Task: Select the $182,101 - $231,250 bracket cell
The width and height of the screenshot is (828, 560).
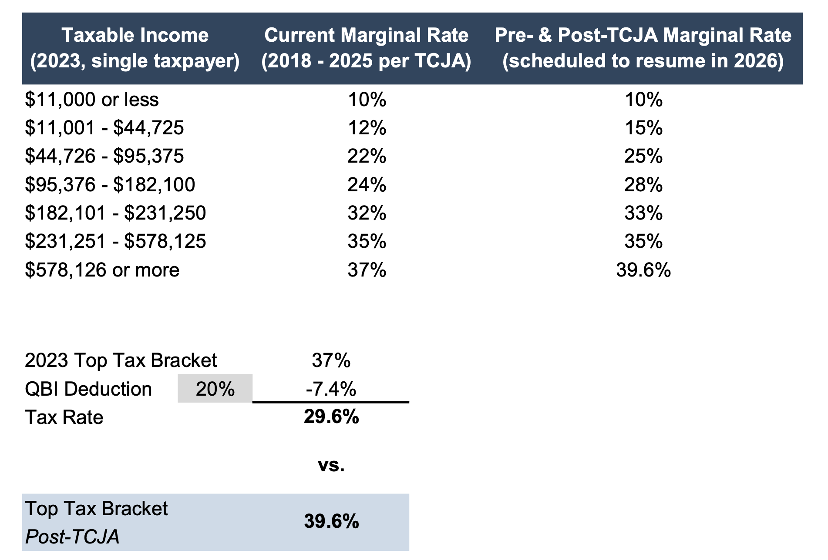Action: (x=115, y=213)
